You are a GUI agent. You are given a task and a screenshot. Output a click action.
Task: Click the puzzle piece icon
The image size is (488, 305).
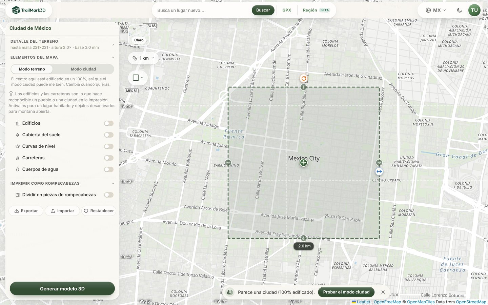click(18, 195)
